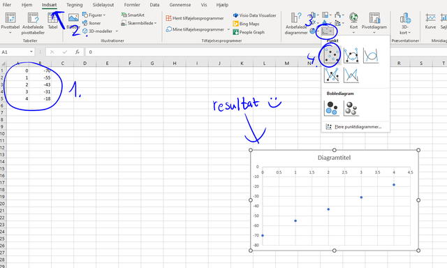
Task: Click the Diagramtitel chart title
Action: (334, 158)
